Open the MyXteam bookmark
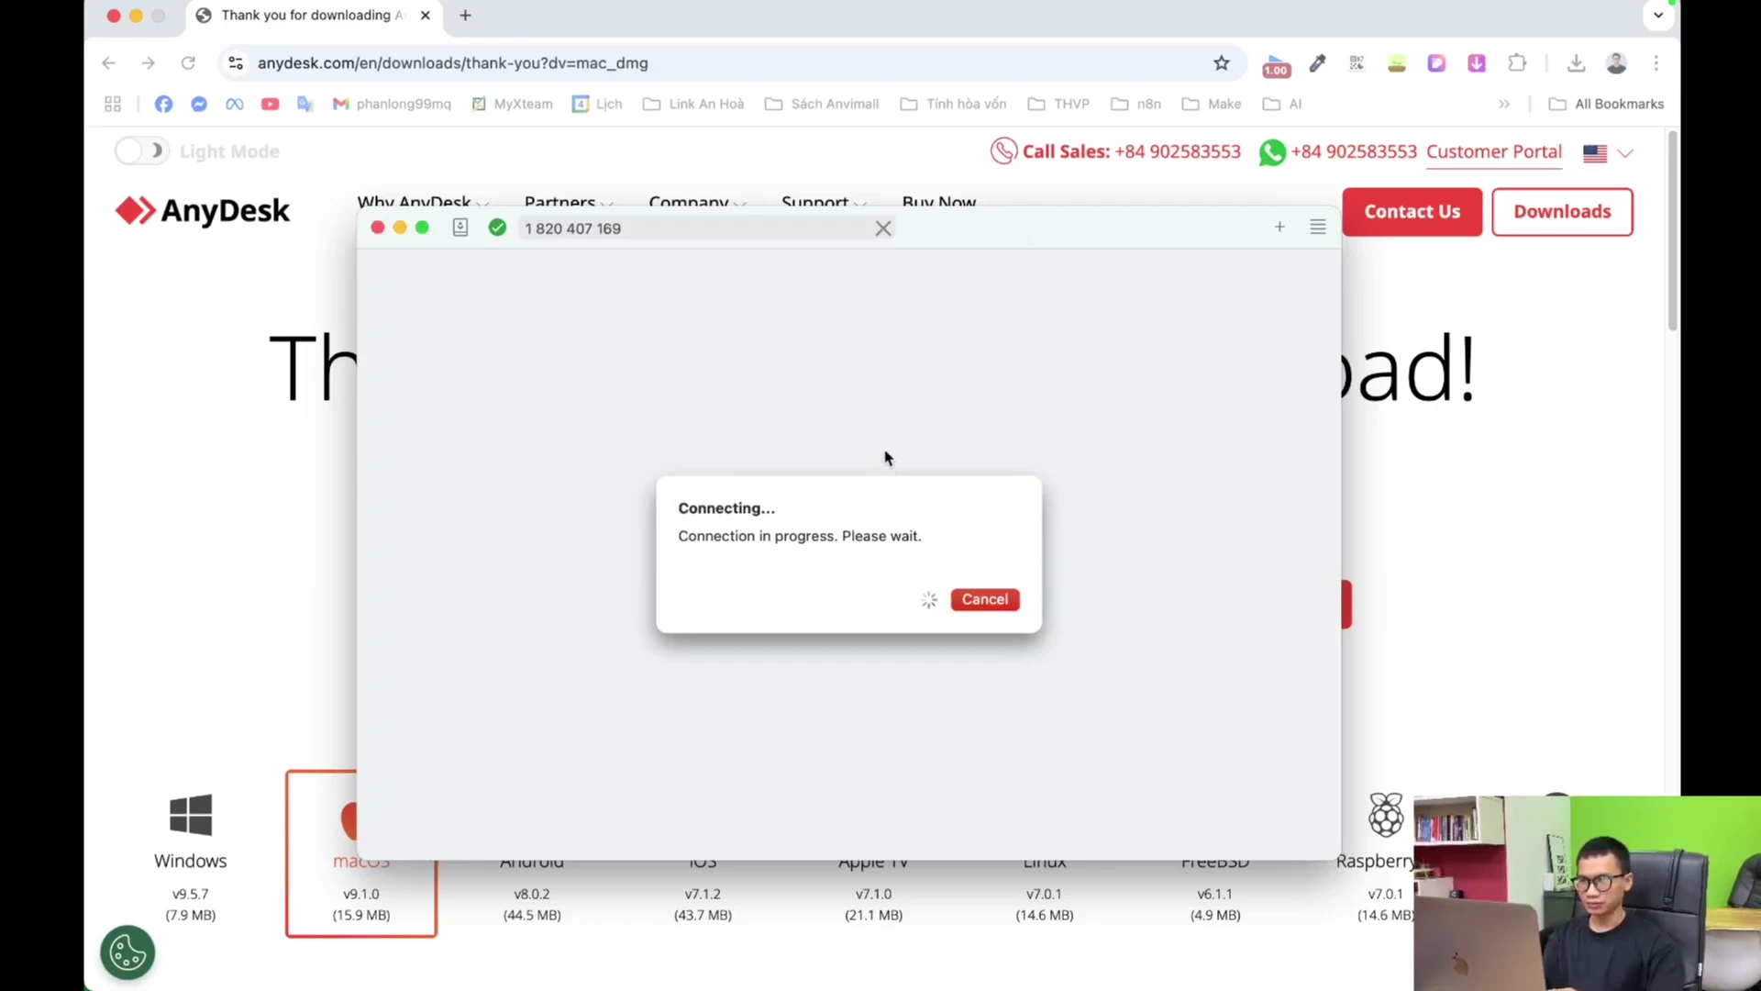Screen dimensions: 1761x991 point(513,104)
